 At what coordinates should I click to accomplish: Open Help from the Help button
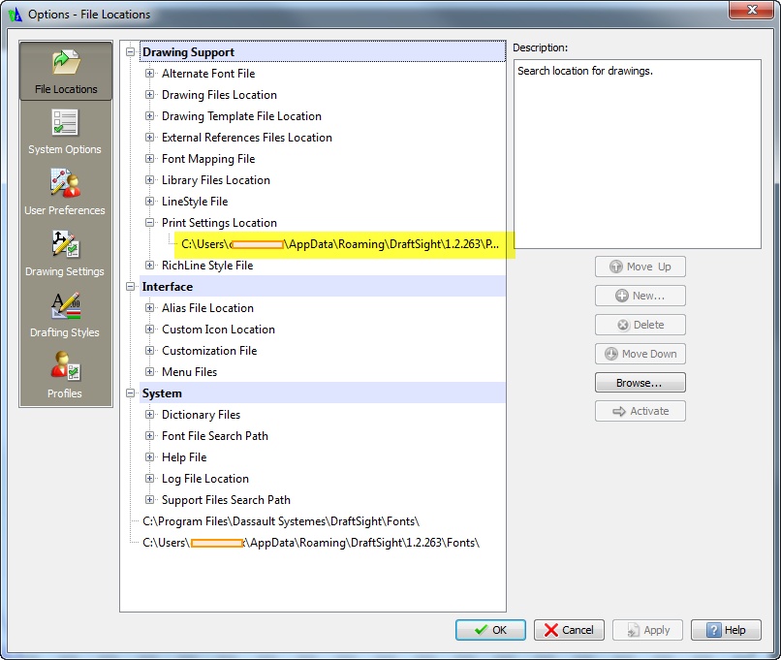point(726,630)
